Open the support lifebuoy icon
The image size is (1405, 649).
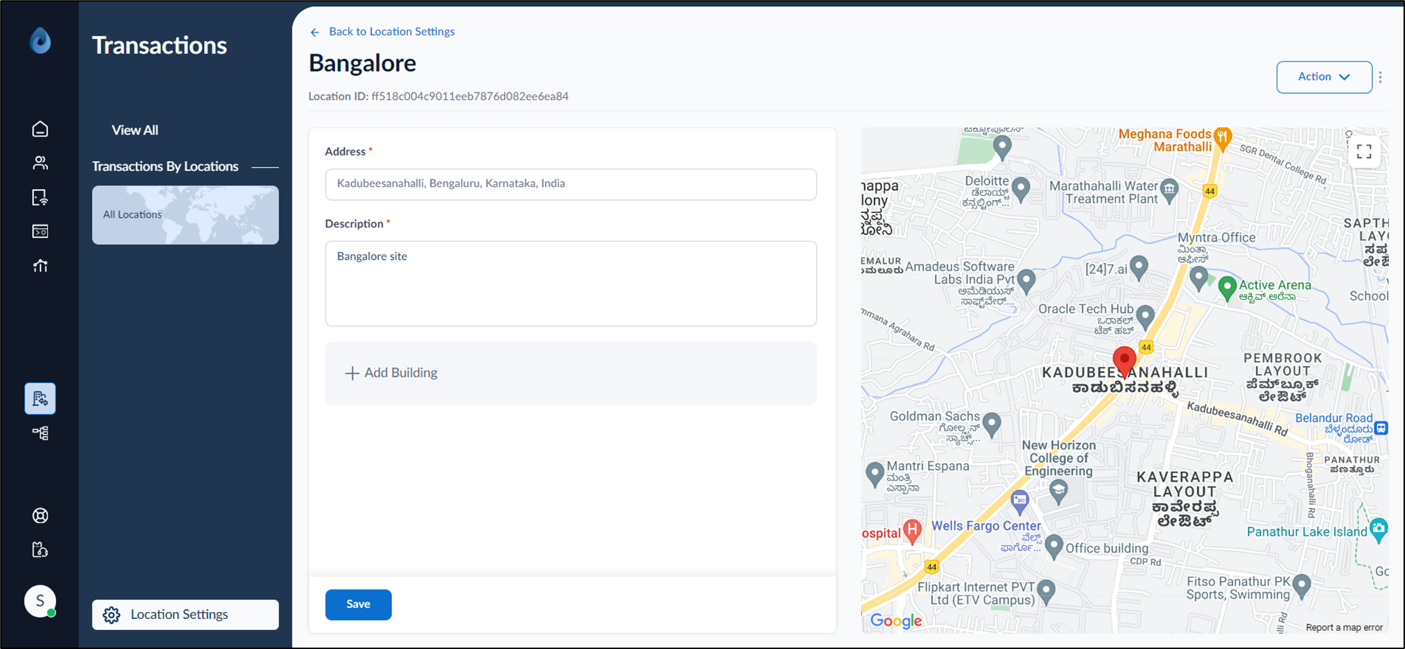coord(40,516)
